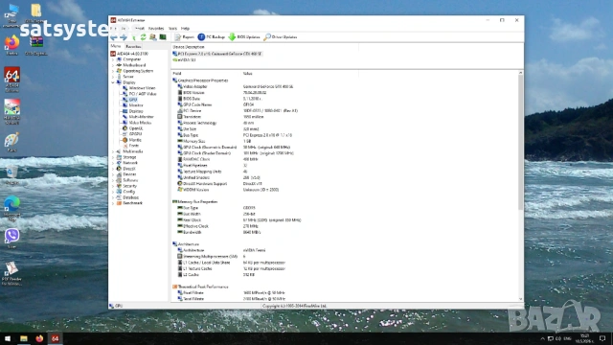Click scroll-down arrow of the details pane

click(520, 299)
